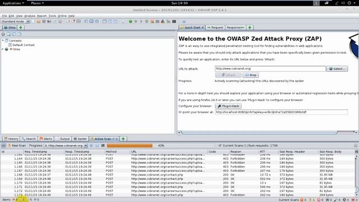Image resolution: width=359 pixels, height=202 pixels.
Task: Click the Expand Sites Tab layout icon
Action: coord(86,21)
